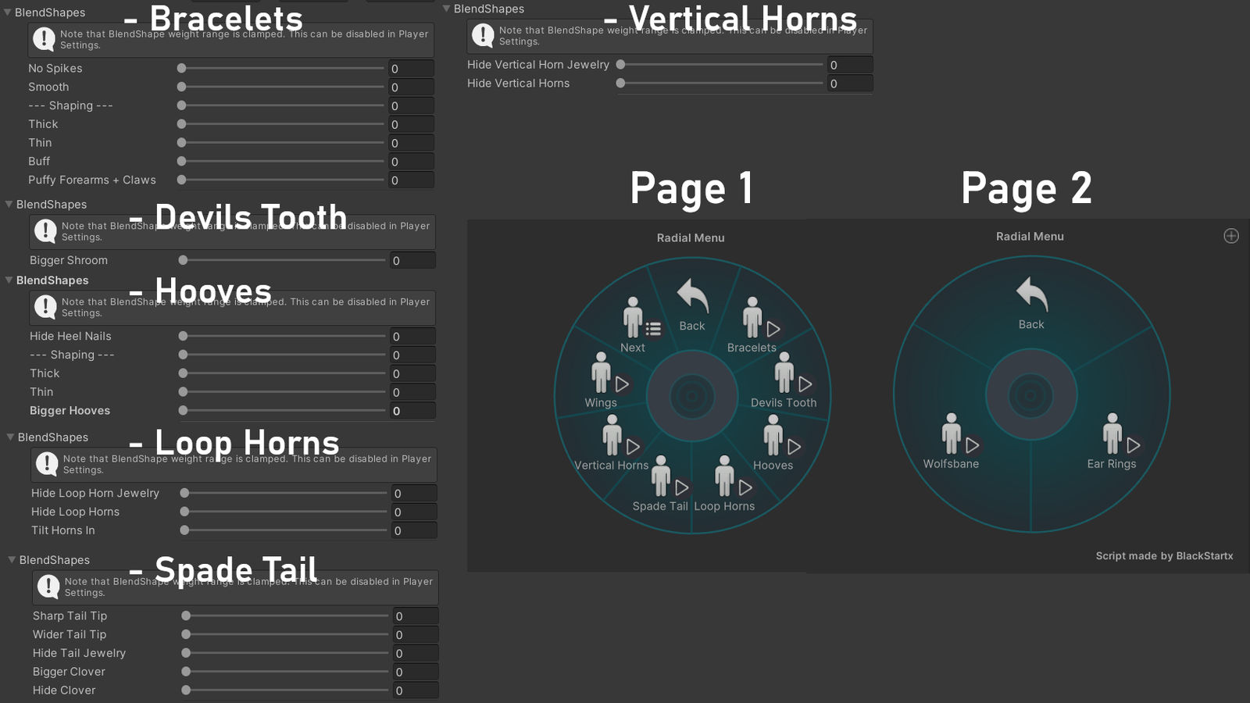
Task: Click the Hide Clover slider handle
Action: pos(186,691)
